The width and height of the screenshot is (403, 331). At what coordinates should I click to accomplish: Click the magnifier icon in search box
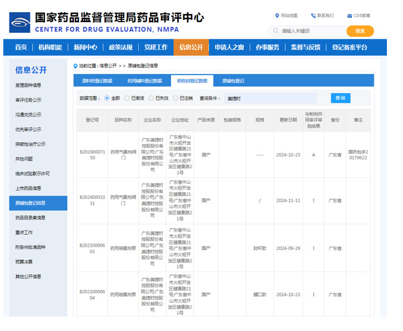(x=275, y=31)
